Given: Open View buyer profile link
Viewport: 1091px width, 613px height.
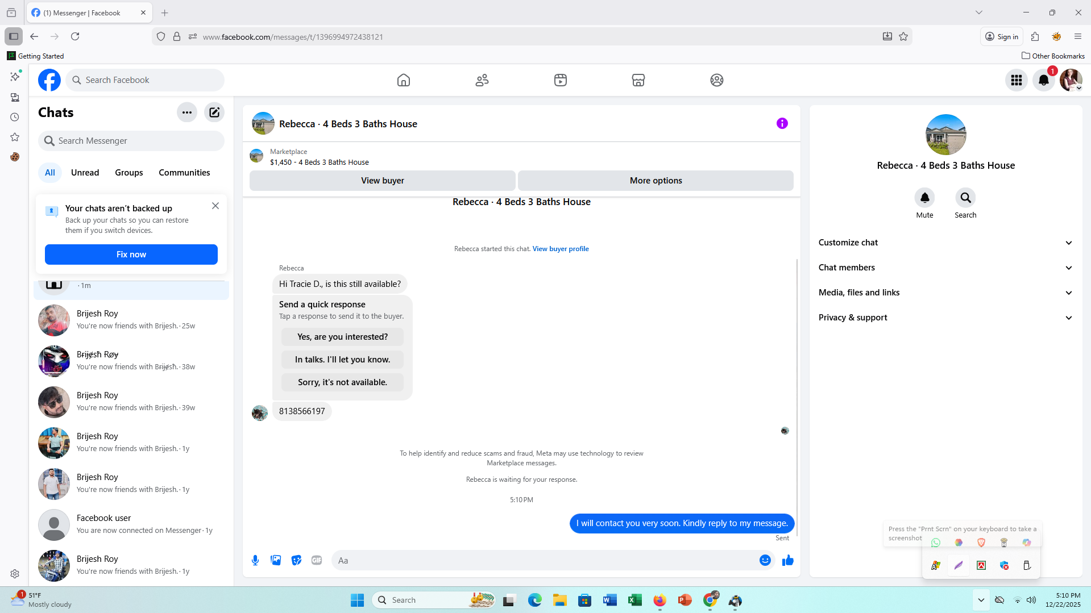Looking at the screenshot, I should pyautogui.click(x=561, y=249).
